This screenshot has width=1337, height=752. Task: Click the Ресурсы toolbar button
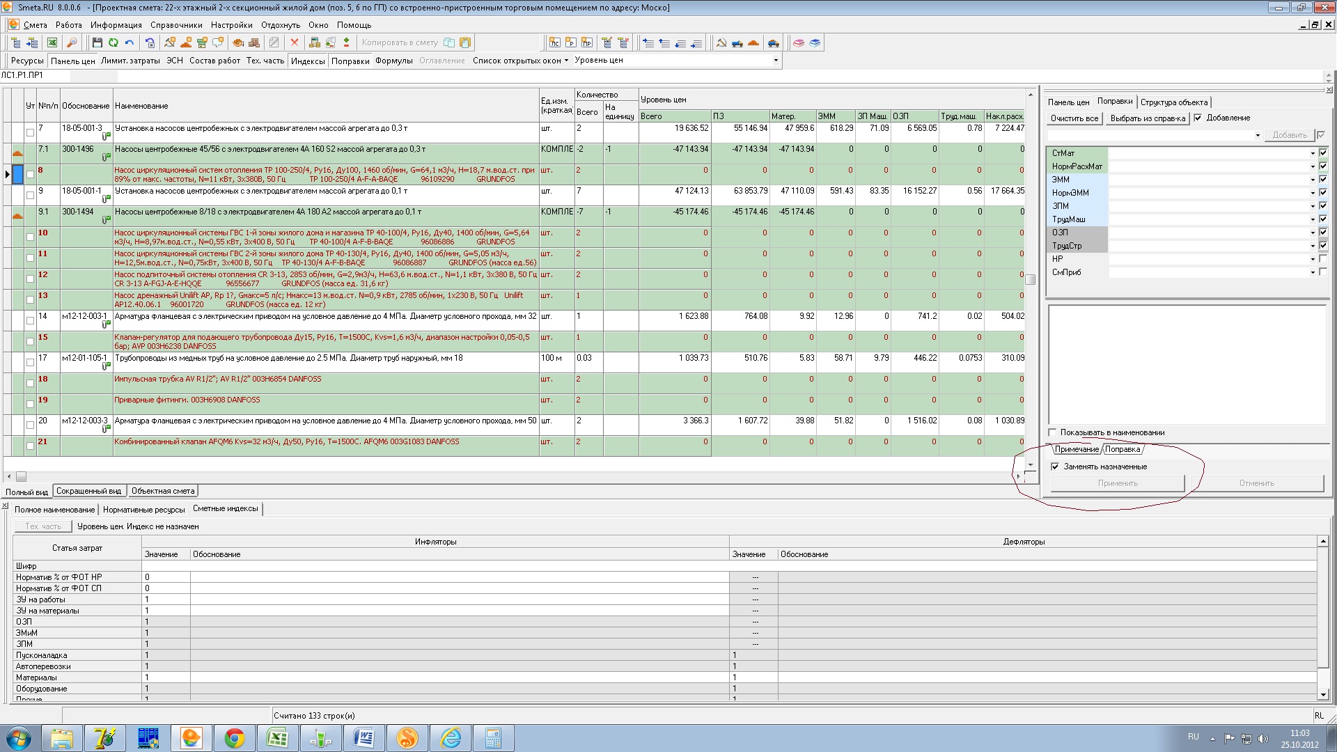tap(27, 61)
